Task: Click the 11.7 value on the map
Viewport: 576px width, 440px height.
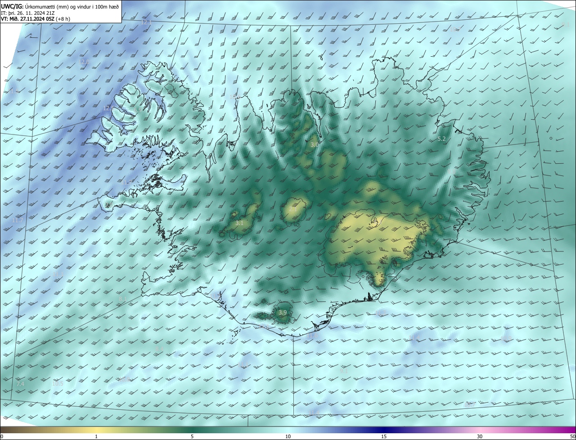Action: click(x=17, y=220)
